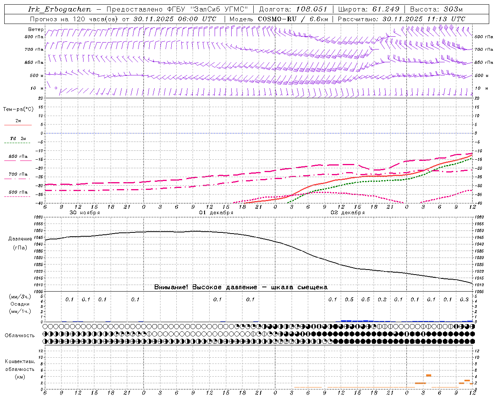Click the '2м' temperature legend entry
The image size is (495, 396).
click(x=18, y=121)
